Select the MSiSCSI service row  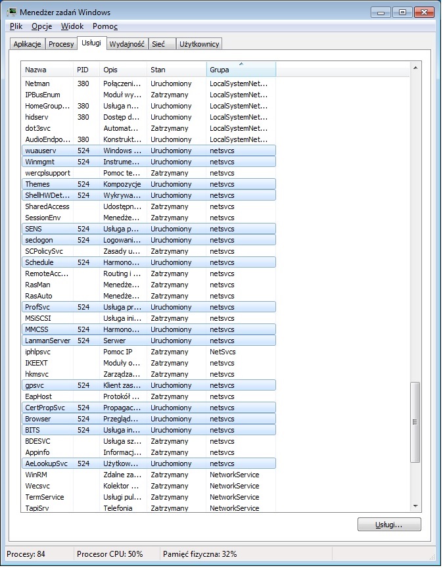click(149, 318)
